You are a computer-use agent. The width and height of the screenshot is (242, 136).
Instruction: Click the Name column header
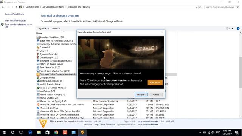click(39, 33)
